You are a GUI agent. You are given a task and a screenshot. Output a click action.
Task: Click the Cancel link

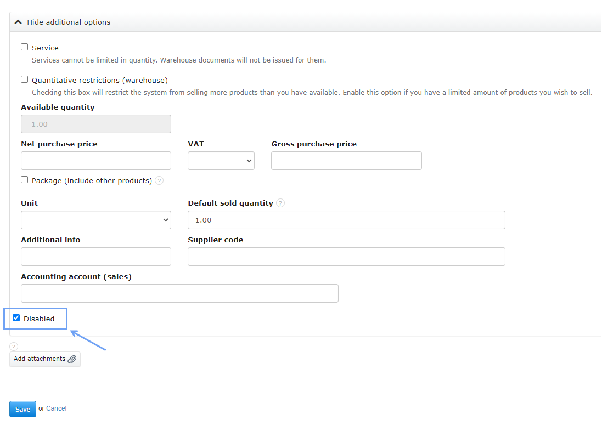point(56,408)
